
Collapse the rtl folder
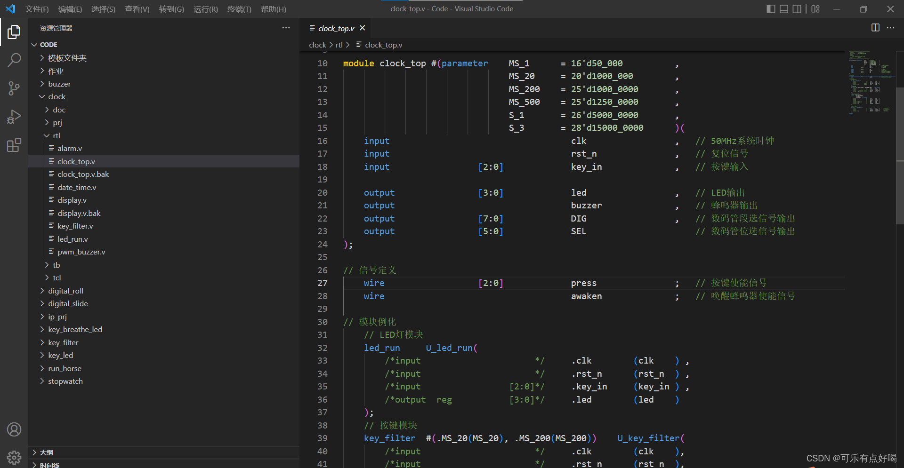[x=56, y=135]
